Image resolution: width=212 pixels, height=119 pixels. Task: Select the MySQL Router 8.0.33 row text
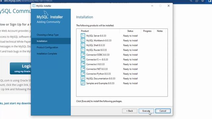(96, 50)
